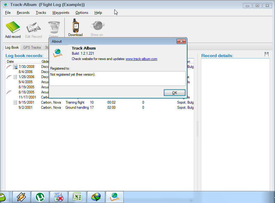This screenshot has width=275, height=203.
Task: Select the 7/30/2008 log book record
Action: pyautogui.click(x=26, y=67)
